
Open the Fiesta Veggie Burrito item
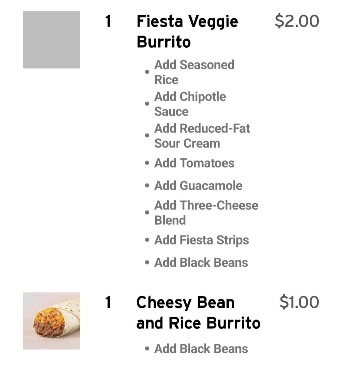pos(187,31)
